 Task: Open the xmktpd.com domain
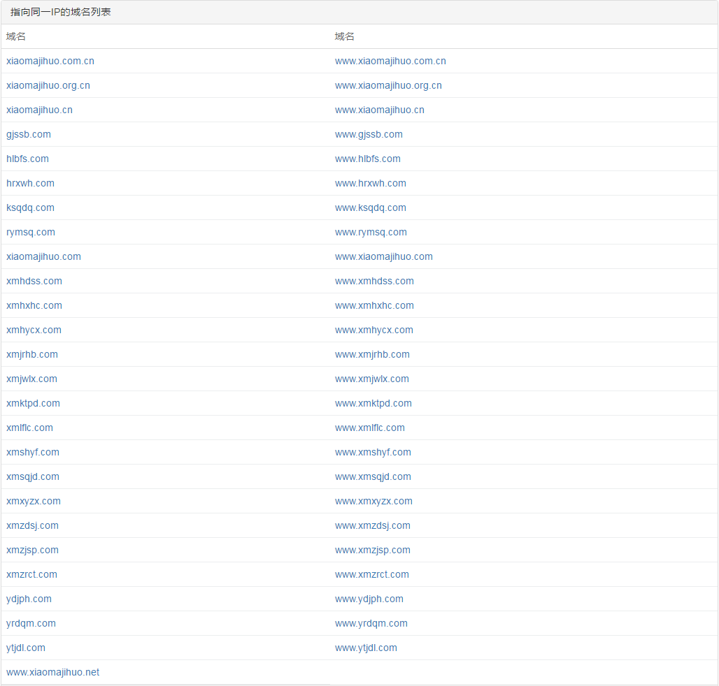click(x=33, y=404)
